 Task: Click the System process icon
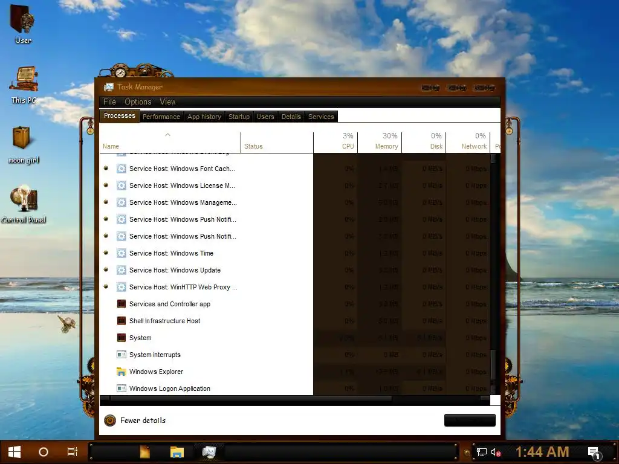coord(121,338)
